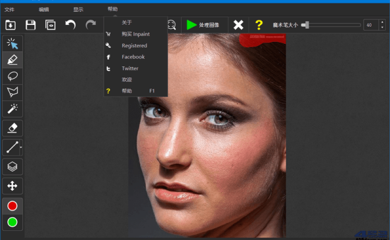Select the Move image tool

point(12,186)
